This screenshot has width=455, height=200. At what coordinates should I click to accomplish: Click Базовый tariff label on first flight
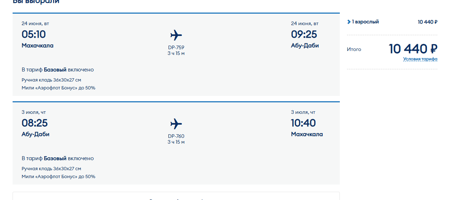[55, 70]
